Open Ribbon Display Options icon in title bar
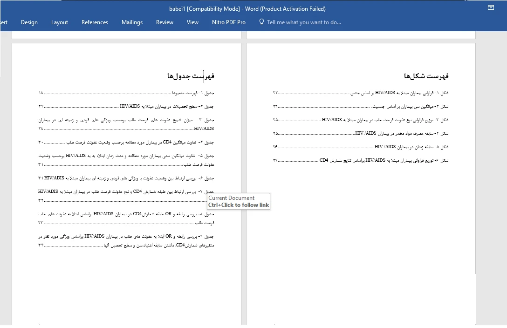Screen dimensions: 507x328 (x=491, y=8)
